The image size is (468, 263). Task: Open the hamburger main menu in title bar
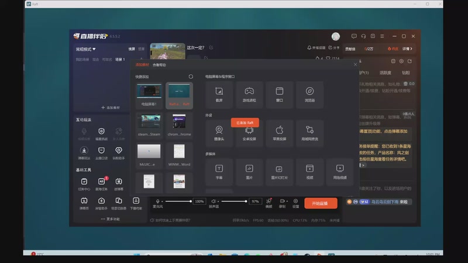click(x=382, y=36)
